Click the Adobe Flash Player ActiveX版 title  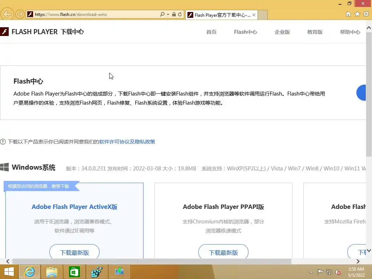pyautogui.click(x=74, y=207)
